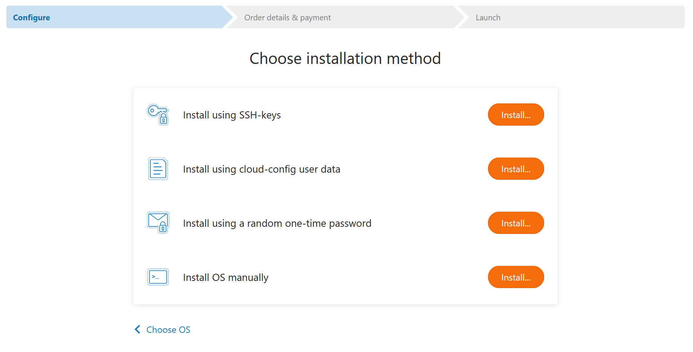Click 'Install using cloud-config user data' text
This screenshot has height=352, width=693.
[262, 169]
